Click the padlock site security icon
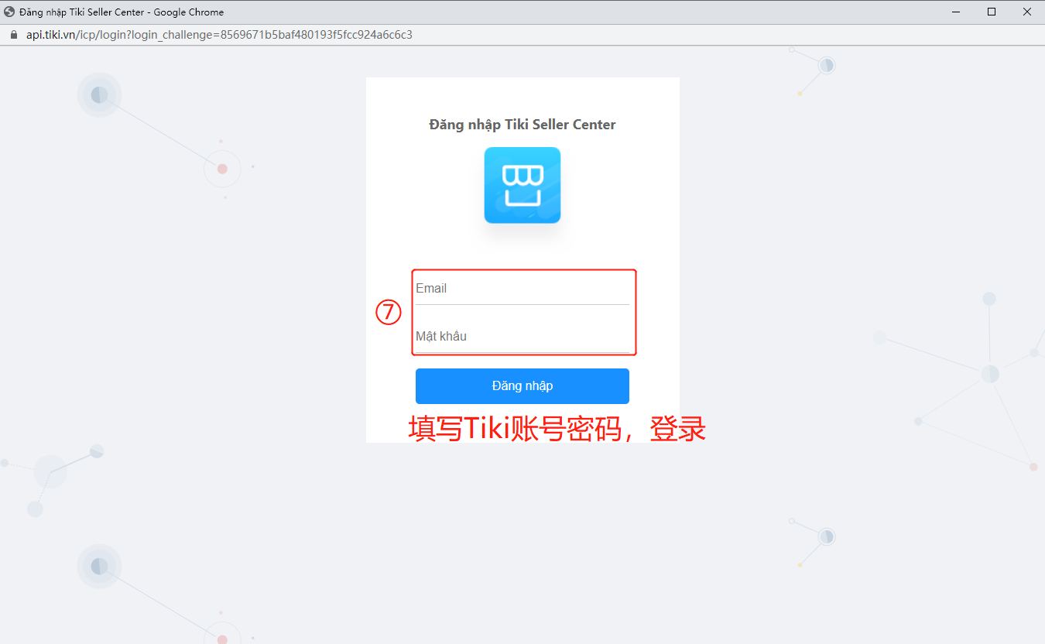This screenshot has height=644, width=1045. (x=13, y=35)
